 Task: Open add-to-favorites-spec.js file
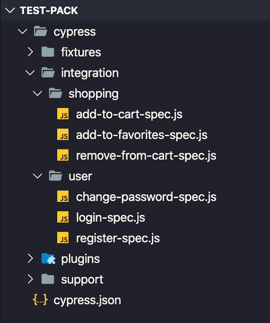coord(142,135)
